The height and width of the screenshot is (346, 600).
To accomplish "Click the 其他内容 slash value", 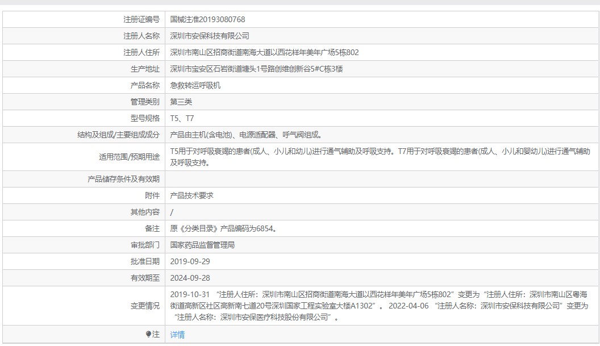I will pos(172,212).
